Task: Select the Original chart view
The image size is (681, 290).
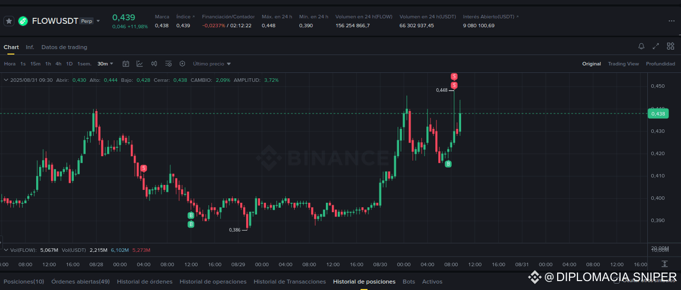Action: (x=591, y=63)
